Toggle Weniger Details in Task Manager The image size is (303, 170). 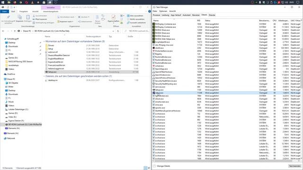162,166
